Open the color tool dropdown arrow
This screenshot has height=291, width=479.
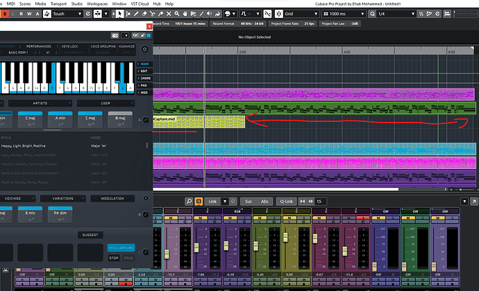pyautogui.click(x=234, y=14)
